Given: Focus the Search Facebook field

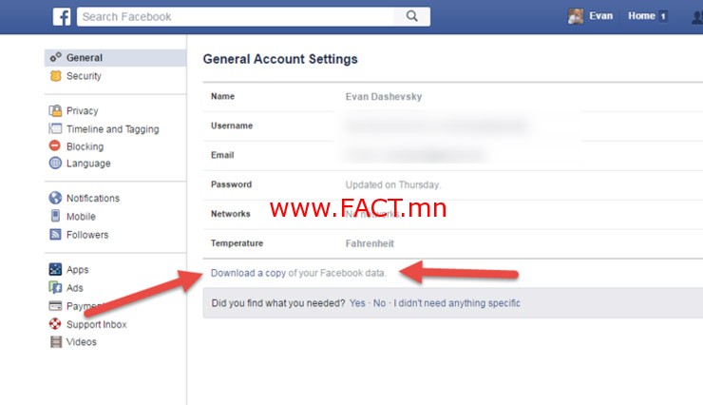Looking at the screenshot, I should point(236,16).
